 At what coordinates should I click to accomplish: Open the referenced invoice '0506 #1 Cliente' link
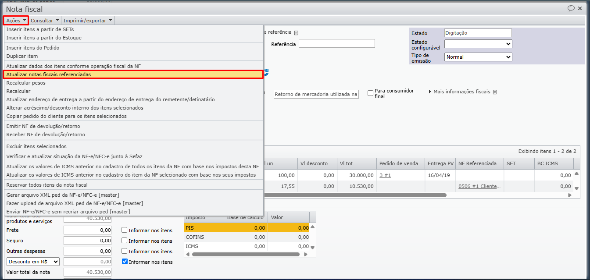tap(479, 186)
